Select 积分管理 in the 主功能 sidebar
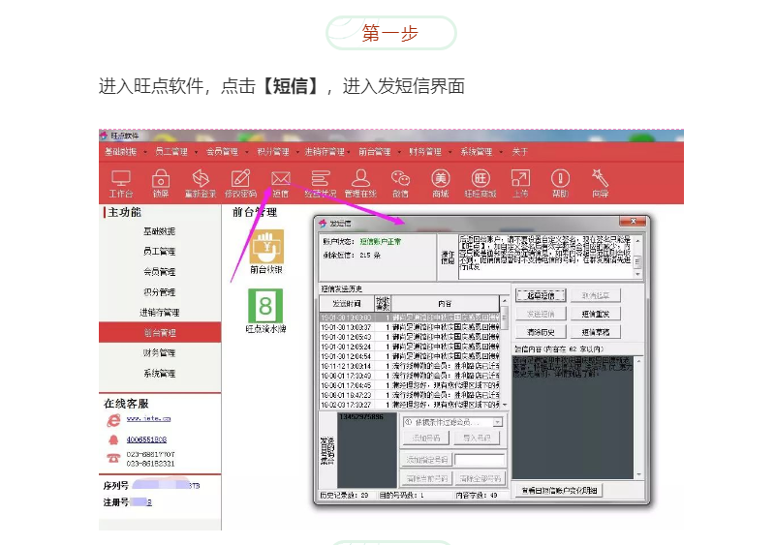 click(160, 292)
